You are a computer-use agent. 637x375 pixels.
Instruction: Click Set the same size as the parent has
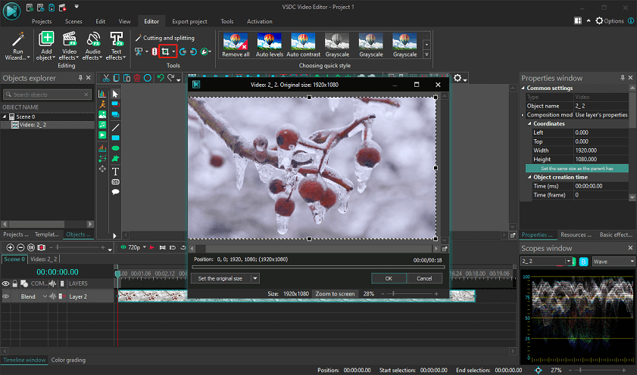click(x=577, y=169)
